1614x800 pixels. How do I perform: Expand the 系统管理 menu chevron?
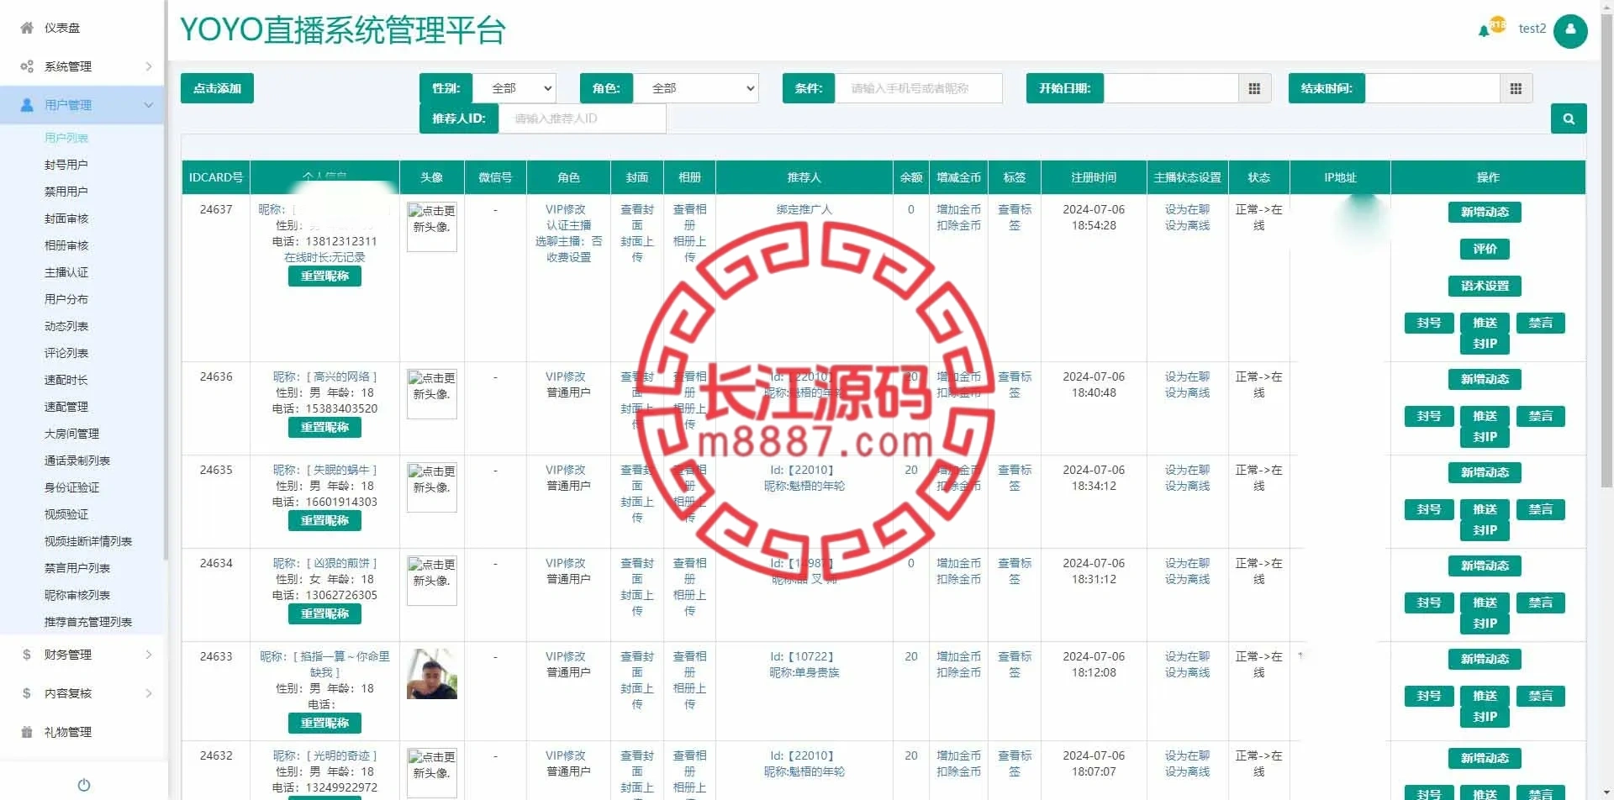pos(149,66)
